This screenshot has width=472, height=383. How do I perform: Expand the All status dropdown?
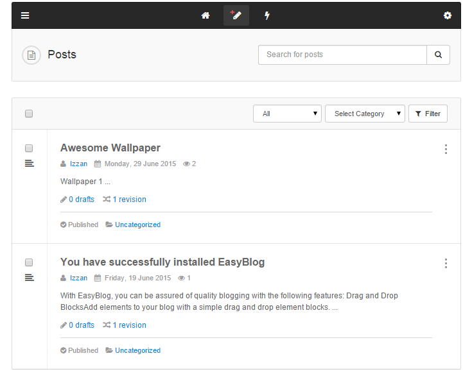[x=287, y=114]
